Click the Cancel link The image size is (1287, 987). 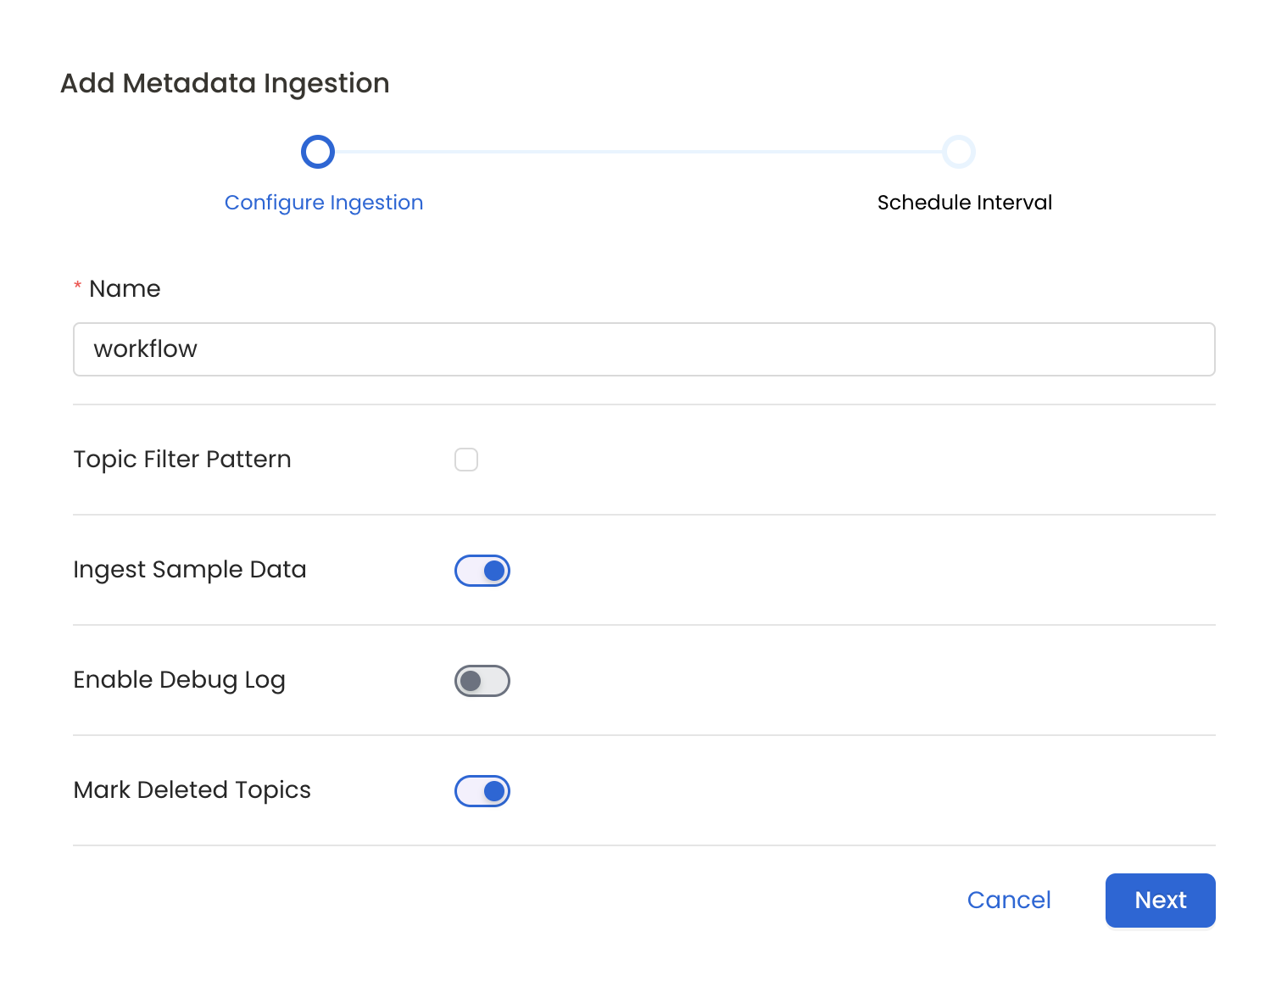point(1009,900)
